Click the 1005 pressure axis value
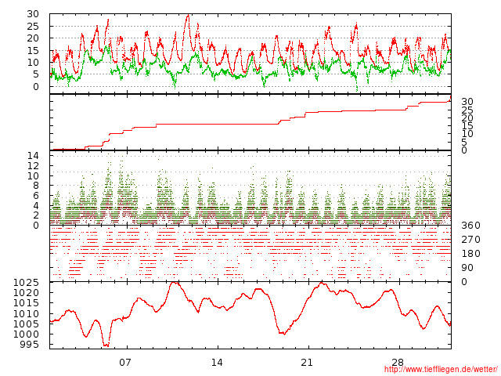The image size is (501, 376). [26, 324]
